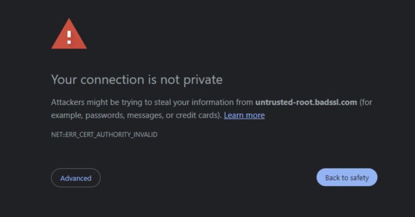Click the "Your connection is not private" heading
This screenshot has width=415, height=217.
click(137, 80)
